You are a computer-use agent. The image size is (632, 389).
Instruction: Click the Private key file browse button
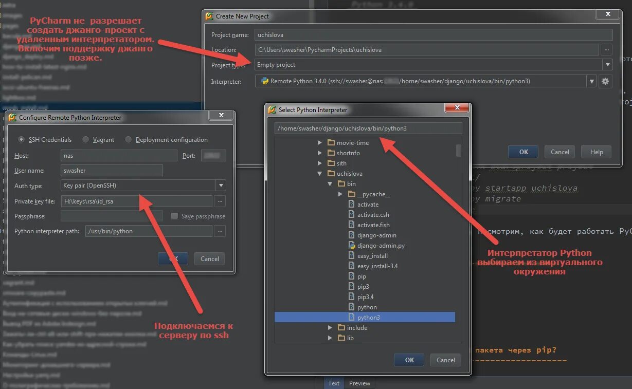(x=220, y=201)
